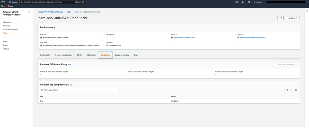Click the Pools breadcrumb link
Viewport: 309px width, 134px height.
(x=69, y=12)
